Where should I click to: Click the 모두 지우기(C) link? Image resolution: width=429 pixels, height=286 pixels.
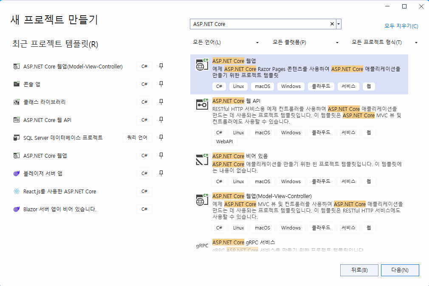pyautogui.click(x=401, y=26)
